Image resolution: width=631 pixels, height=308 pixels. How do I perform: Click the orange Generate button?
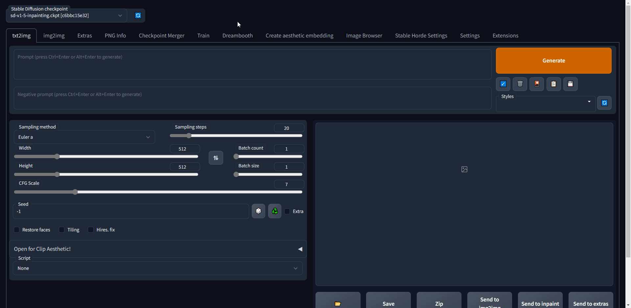click(554, 60)
